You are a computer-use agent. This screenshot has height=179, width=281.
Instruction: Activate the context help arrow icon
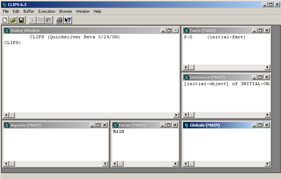point(68,20)
